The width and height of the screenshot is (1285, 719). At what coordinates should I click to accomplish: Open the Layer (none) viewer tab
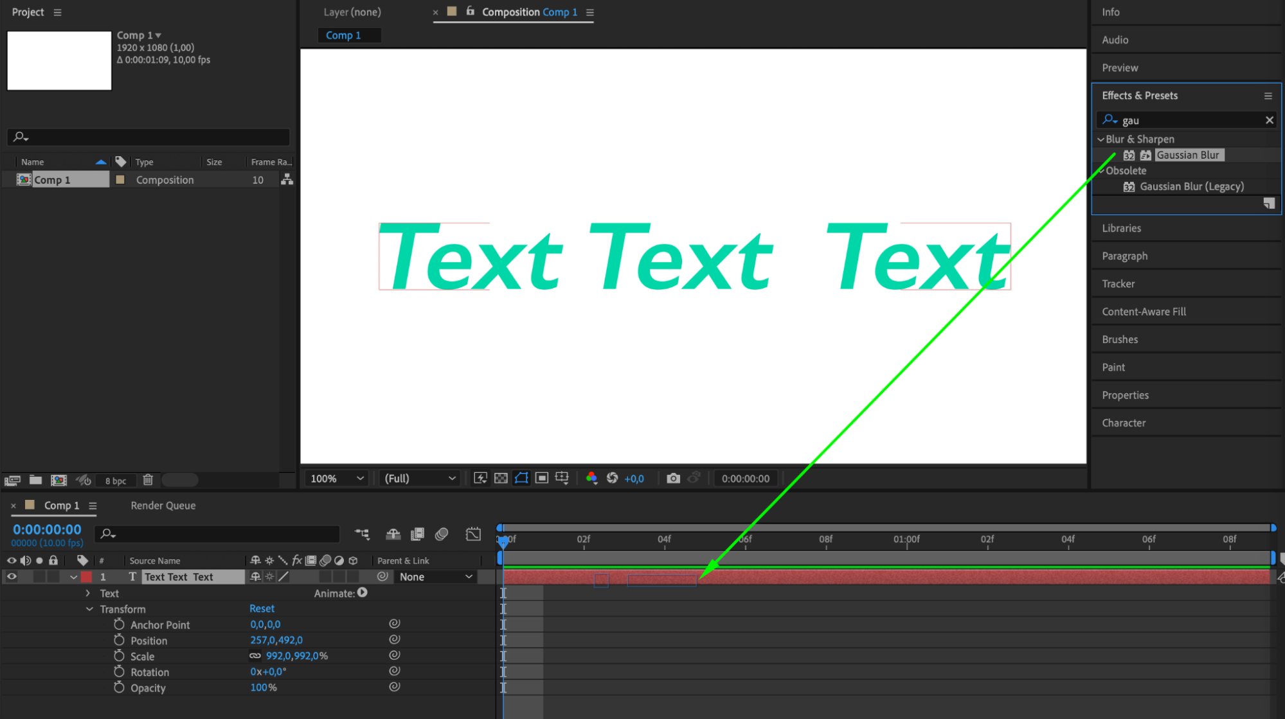[x=352, y=12]
